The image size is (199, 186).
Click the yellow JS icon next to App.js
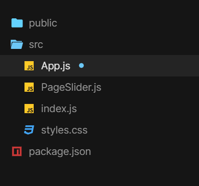(x=29, y=66)
